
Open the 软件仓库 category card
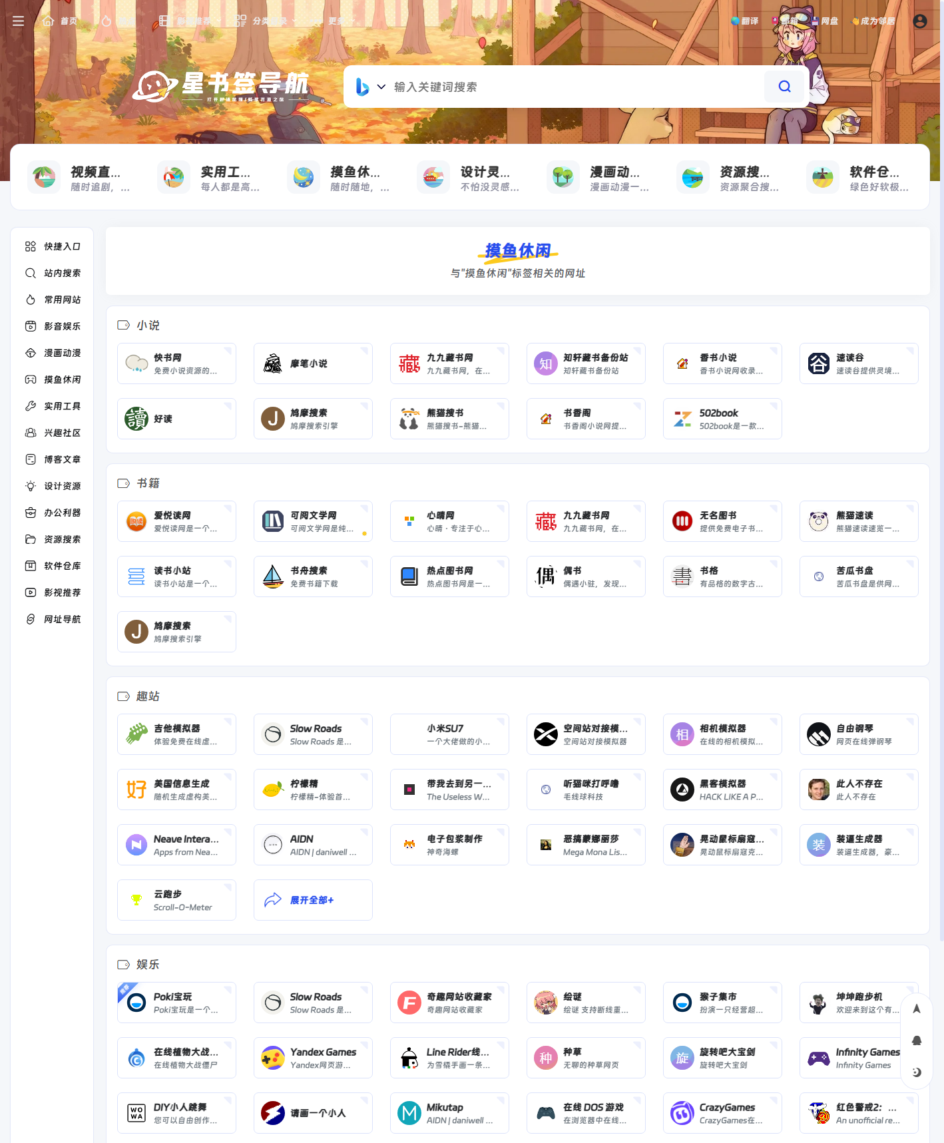click(858, 178)
